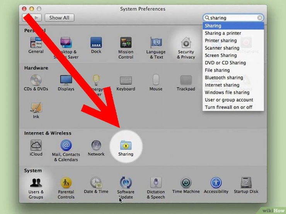The width and height of the screenshot is (286, 214).
Task: Click the Show All button
Action: [x=59, y=18]
